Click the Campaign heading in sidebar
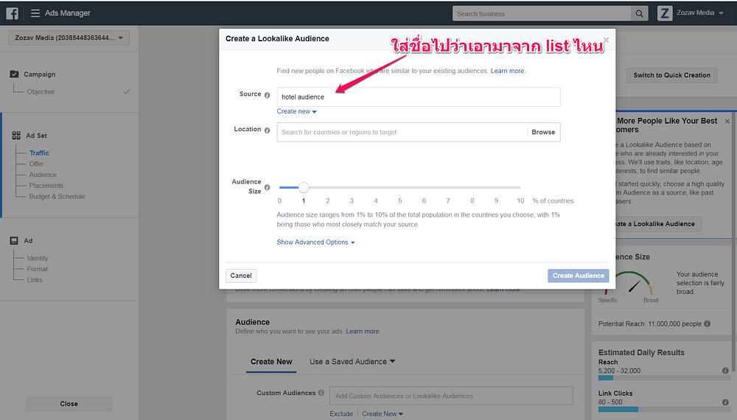Viewport: 737px width, 420px height. point(40,74)
